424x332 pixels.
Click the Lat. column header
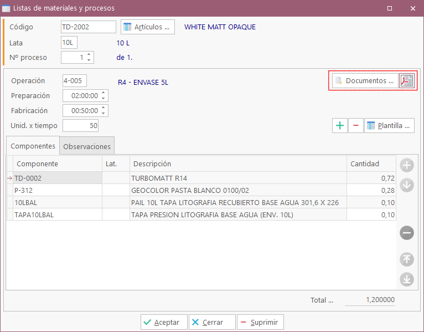[116, 164]
